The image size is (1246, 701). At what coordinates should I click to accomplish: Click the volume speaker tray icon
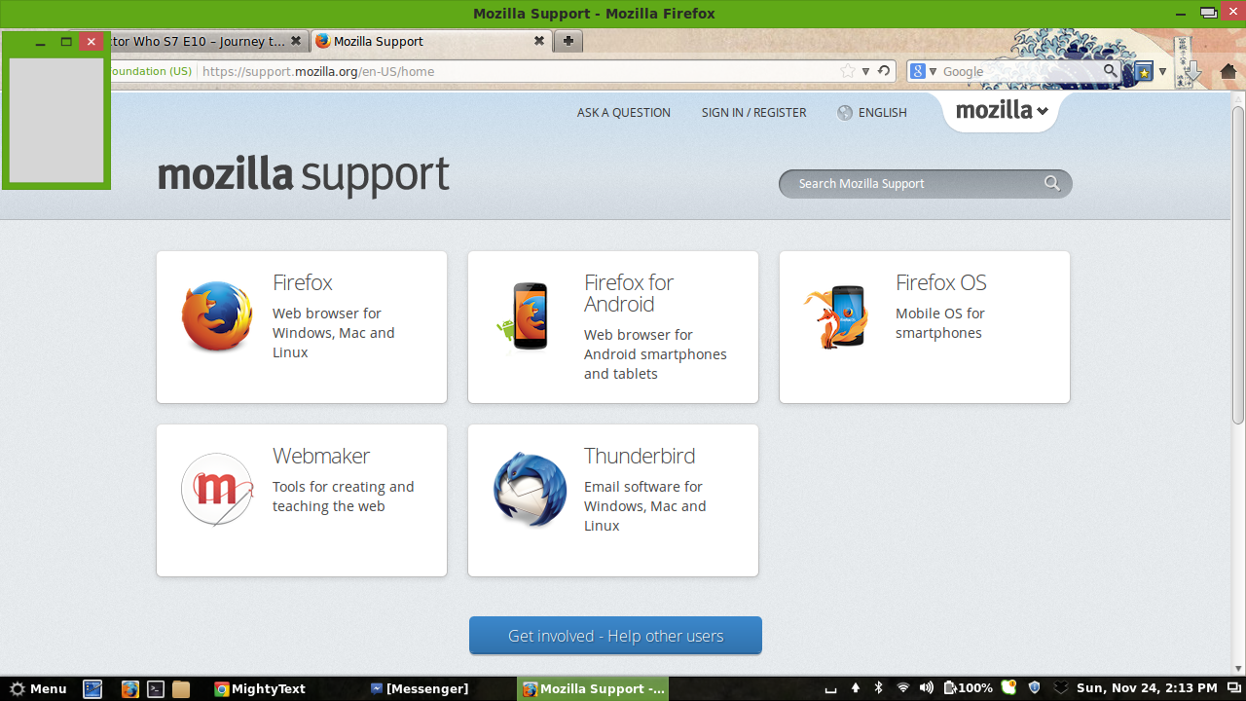pos(927,688)
